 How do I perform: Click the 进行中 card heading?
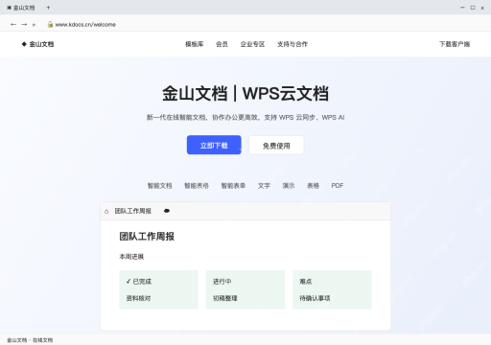click(x=222, y=282)
